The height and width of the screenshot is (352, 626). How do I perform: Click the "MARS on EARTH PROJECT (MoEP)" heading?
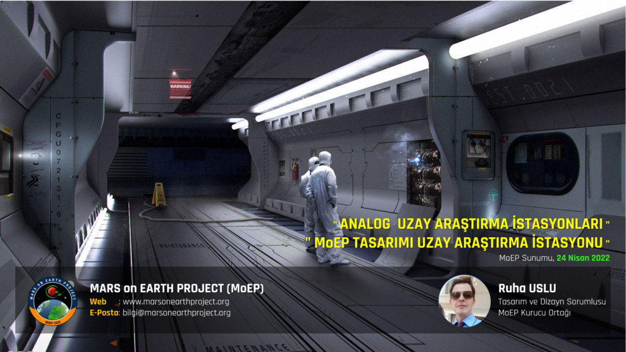coord(177,288)
